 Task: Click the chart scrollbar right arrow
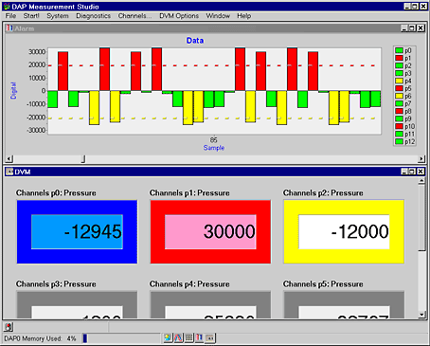pyautogui.click(x=421, y=159)
